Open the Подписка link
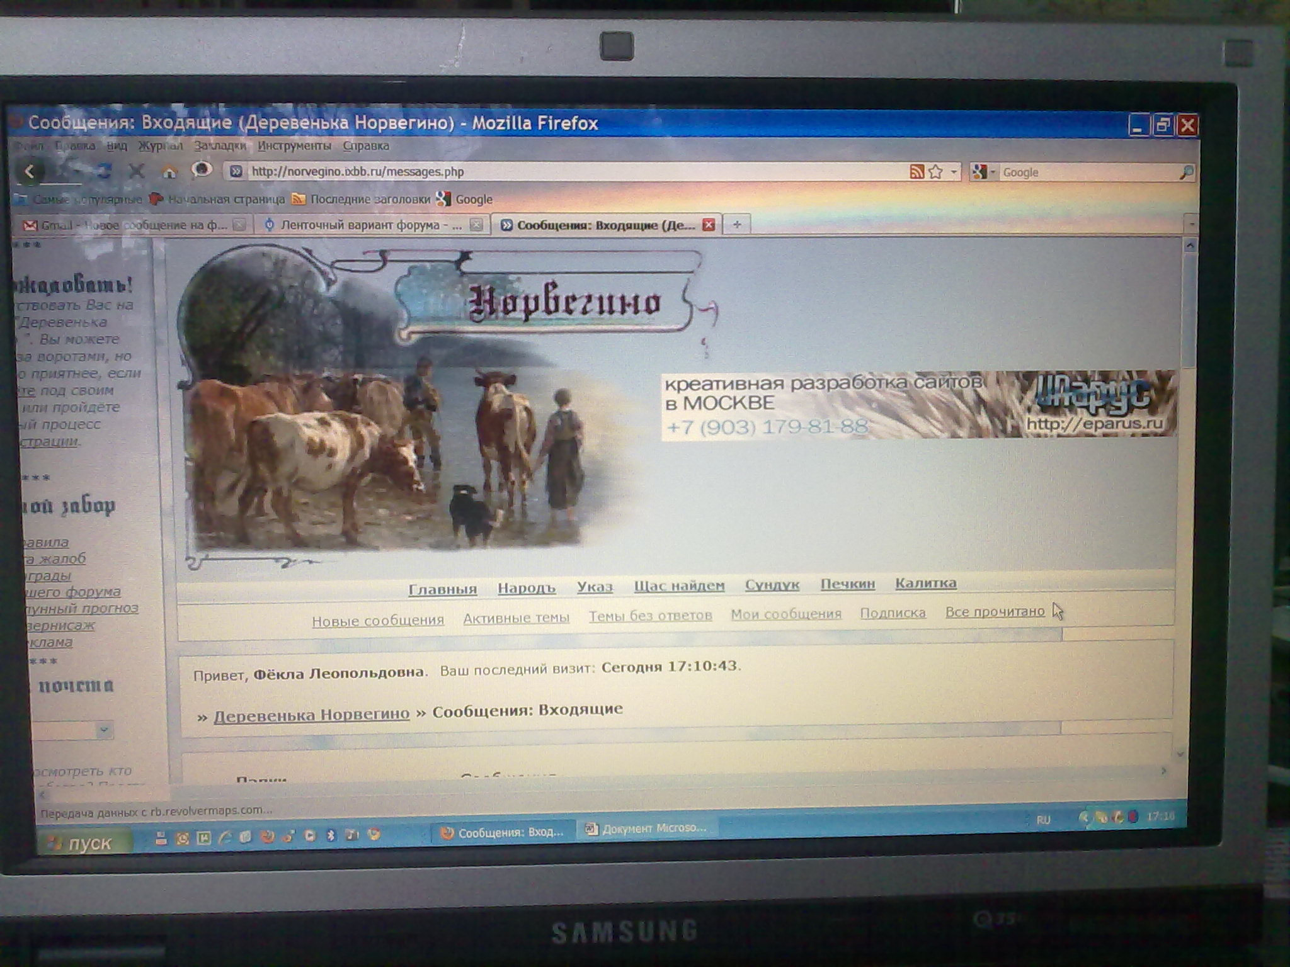The image size is (1290, 967). click(893, 613)
